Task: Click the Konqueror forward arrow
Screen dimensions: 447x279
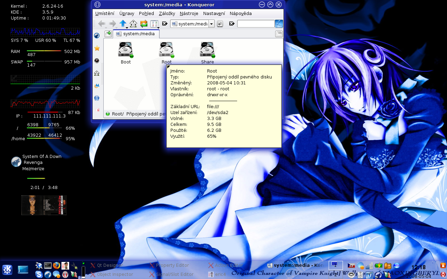Action: pos(112,23)
